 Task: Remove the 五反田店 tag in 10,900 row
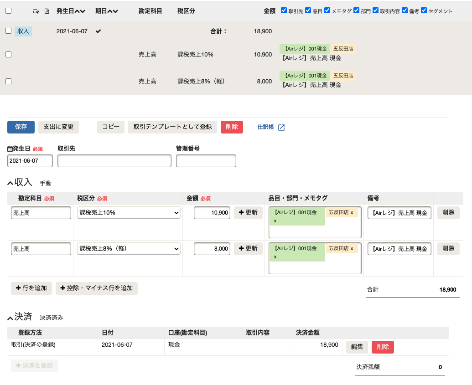(x=352, y=212)
